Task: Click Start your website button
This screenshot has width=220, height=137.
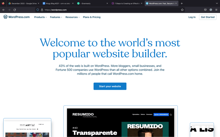Action: click(110, 86)
